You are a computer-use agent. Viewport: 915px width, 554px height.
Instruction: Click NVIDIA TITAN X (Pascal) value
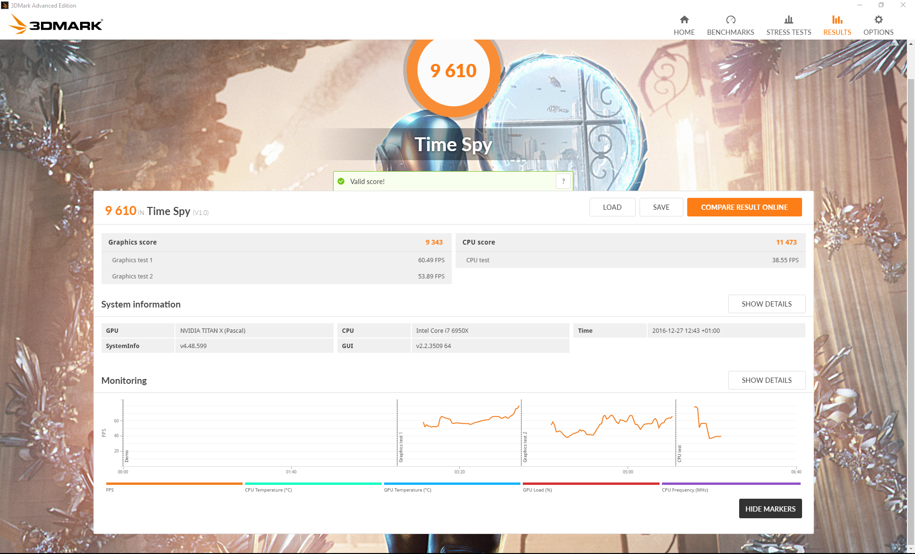click(x=213, y=330)
